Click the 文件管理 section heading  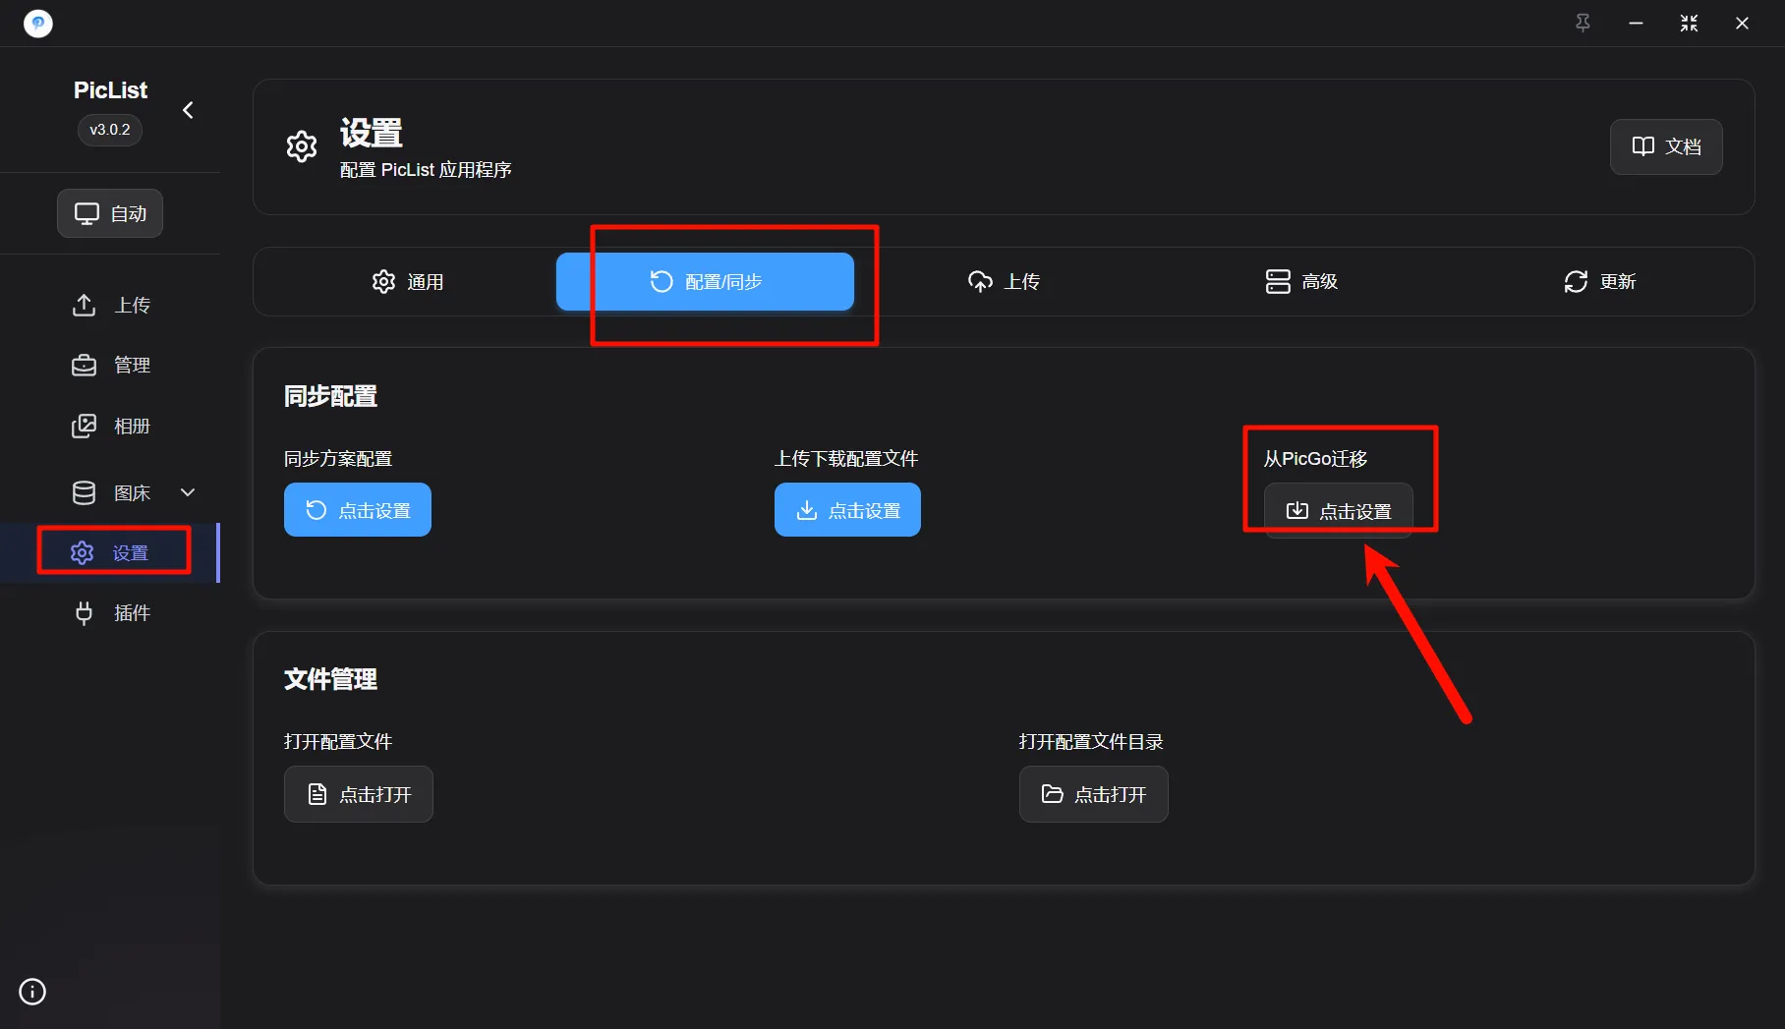[330, 679]
